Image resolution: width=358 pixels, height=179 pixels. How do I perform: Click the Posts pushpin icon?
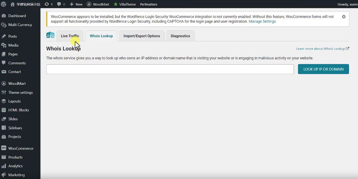click(x=4, y=36)
